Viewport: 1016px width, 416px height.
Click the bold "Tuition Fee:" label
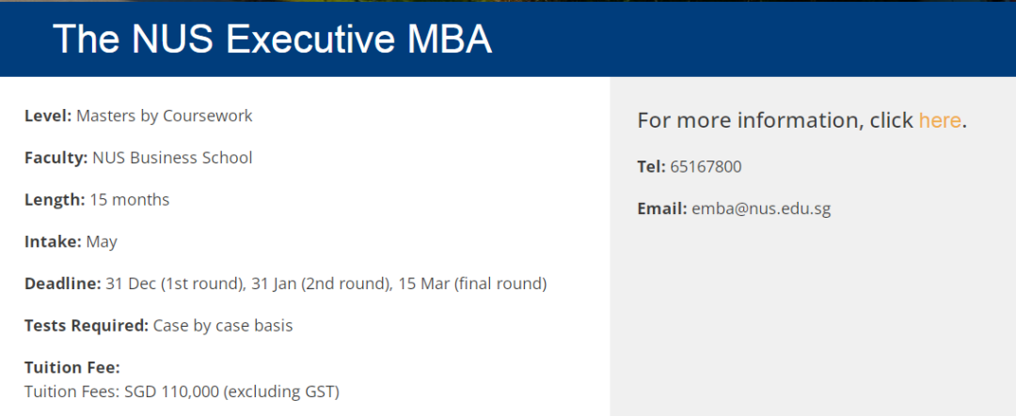click(72, 367)
